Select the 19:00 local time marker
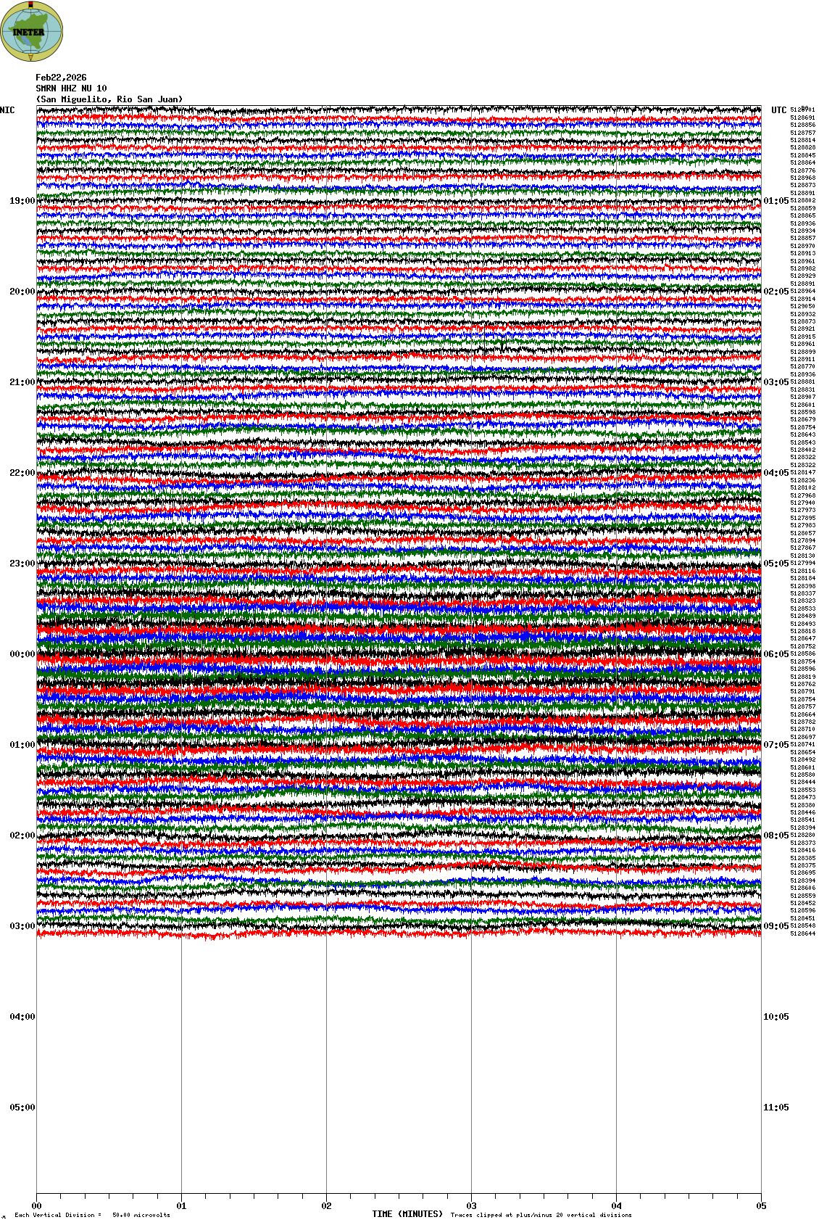Image resolution: width=819 pixels, height=1225 pixels. click(22, 201)
